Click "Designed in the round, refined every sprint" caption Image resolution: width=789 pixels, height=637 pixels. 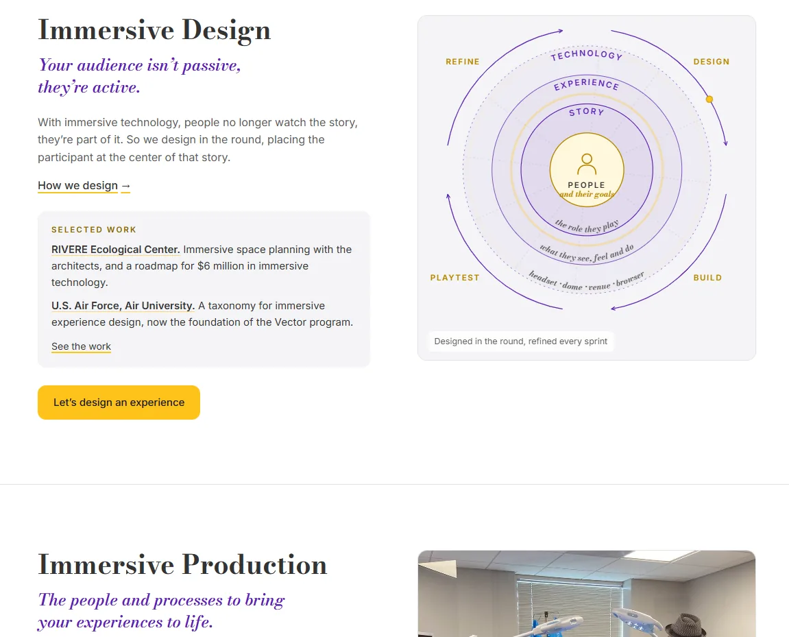tap(521, 341)
